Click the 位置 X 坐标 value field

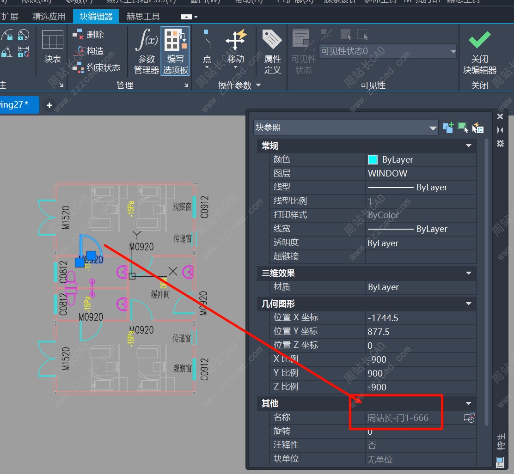pyautogui.click(x=421, y=318)
